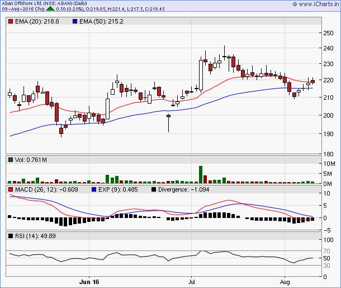Click the green Vol legend swatch
The width and height of the screenshot is (341, 288).
pyautogui.click(x=11, y=160)
